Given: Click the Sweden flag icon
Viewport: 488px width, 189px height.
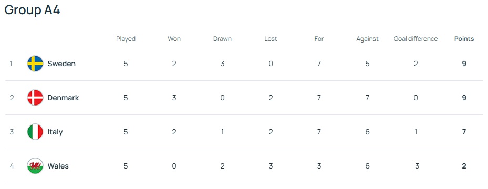Looking at the screenshot, I should [35, 64].
